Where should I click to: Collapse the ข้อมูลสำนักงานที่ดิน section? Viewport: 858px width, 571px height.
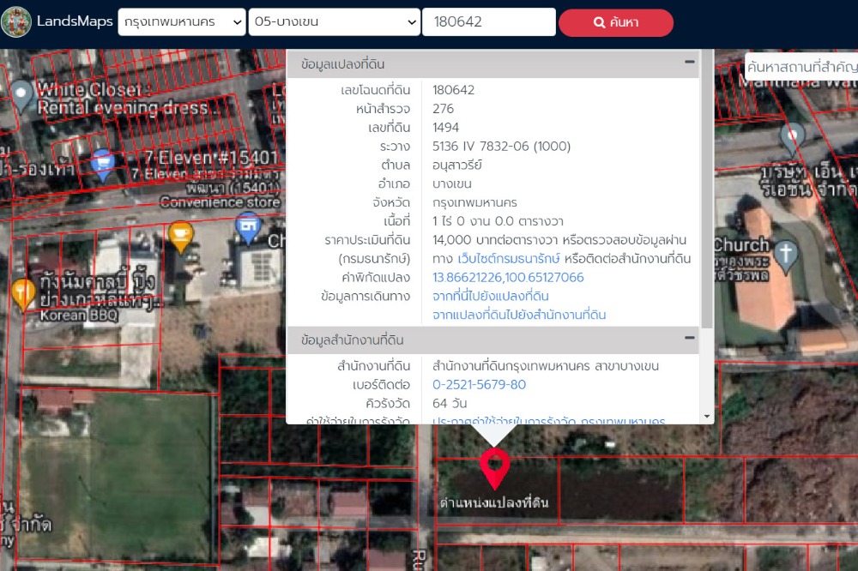[x=690, y=338]
